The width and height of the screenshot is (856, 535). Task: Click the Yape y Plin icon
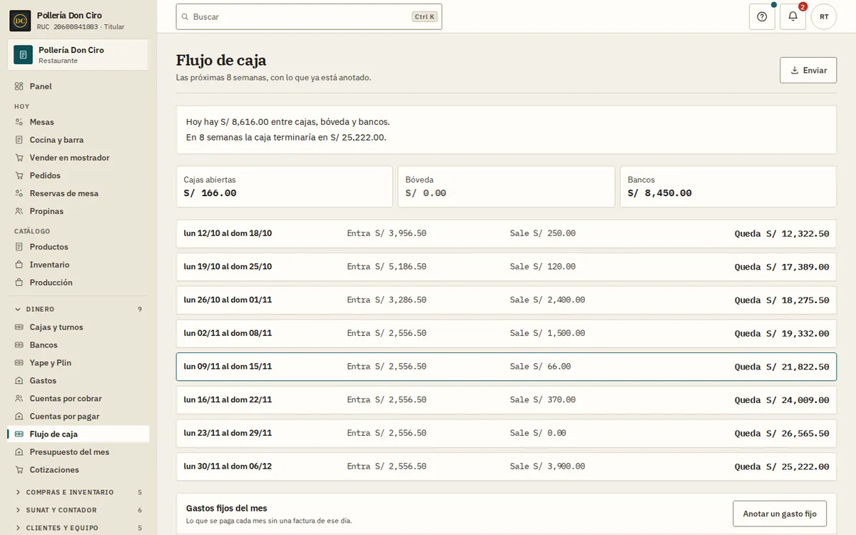click(x=19, y=363)
